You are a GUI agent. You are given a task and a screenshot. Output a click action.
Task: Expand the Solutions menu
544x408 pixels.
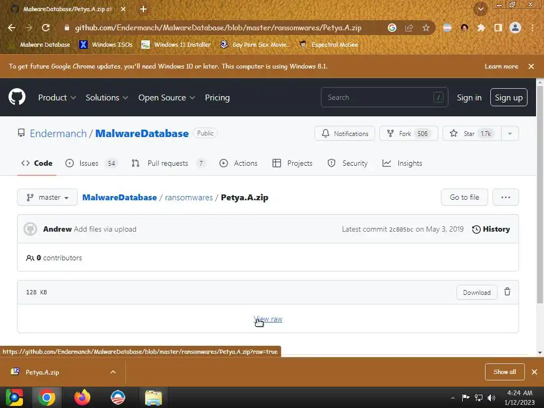click(107, 98)
